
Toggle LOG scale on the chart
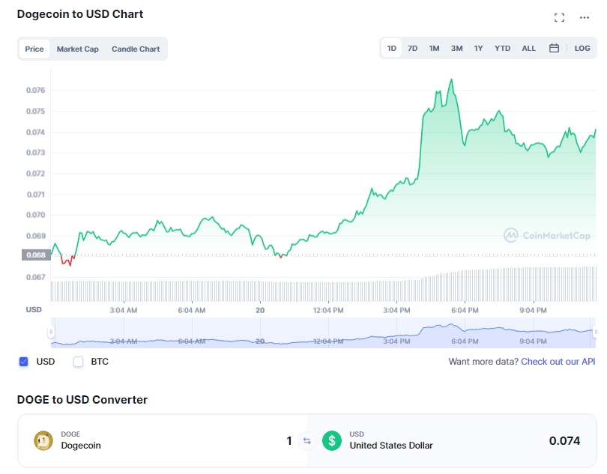(x=582, y=49)
